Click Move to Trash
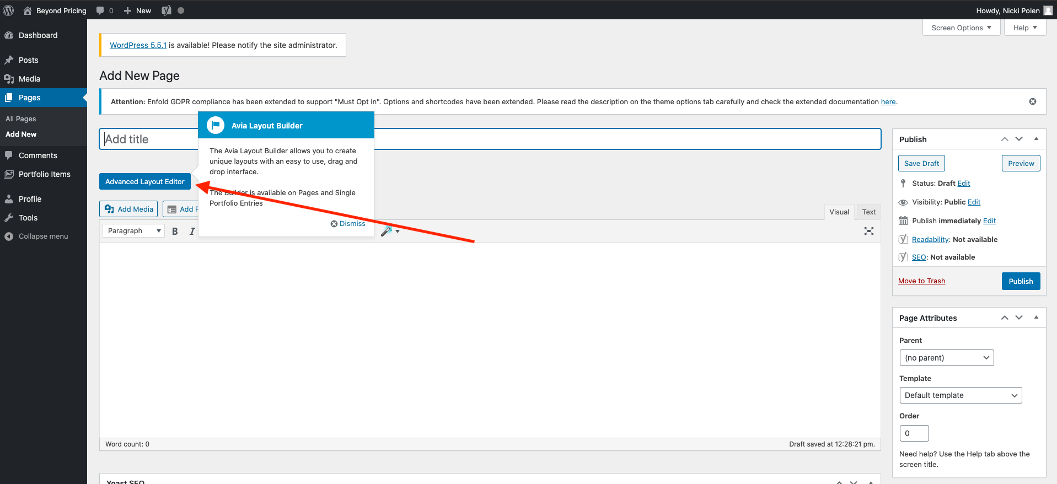 pos(921,281)
